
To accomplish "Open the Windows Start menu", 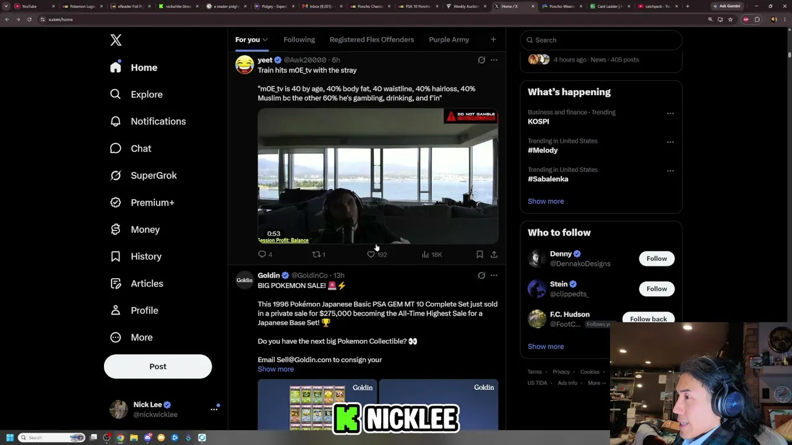I will (10, 438).
